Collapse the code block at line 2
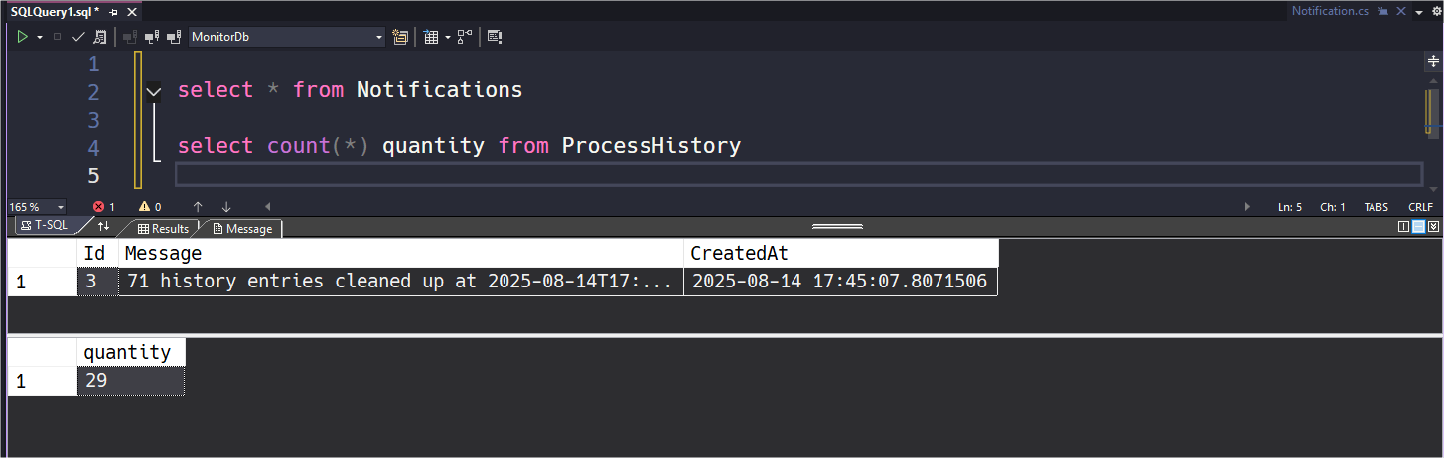 153,92
